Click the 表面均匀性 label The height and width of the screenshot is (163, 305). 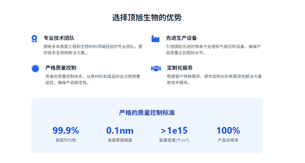pos(65,140)
